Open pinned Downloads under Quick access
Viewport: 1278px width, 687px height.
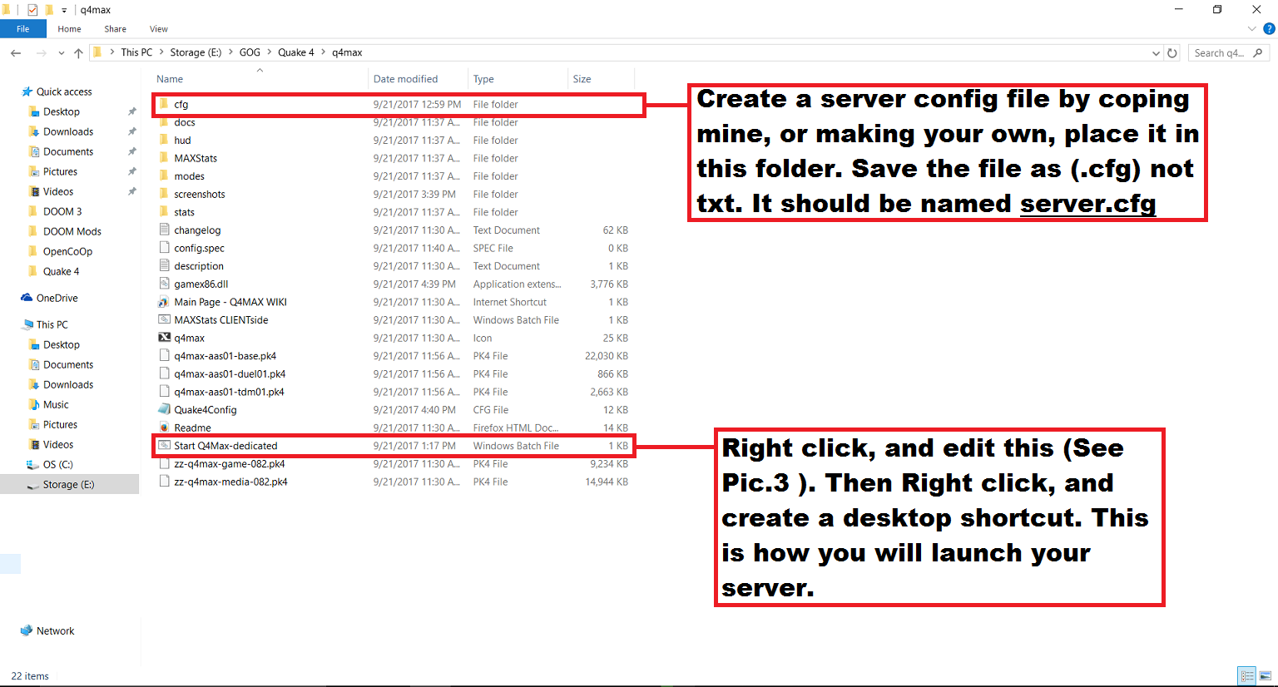coord(68,131)
